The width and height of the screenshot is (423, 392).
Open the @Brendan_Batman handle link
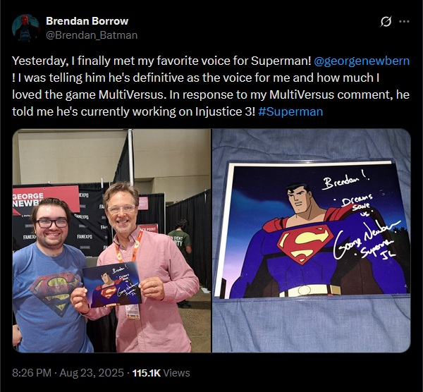click(92, 35)
